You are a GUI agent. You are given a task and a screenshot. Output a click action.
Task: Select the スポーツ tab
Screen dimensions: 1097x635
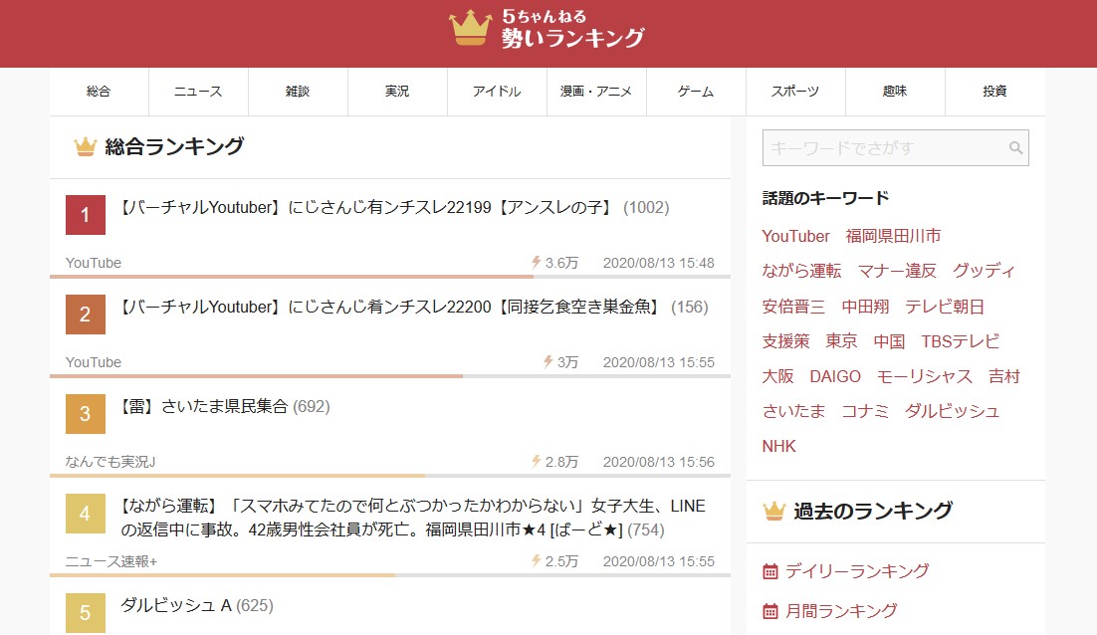pos(795,92)
